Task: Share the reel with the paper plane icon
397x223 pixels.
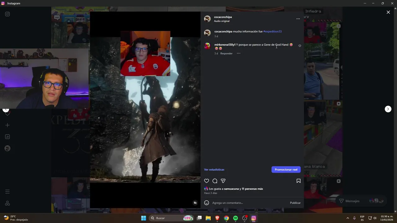Action: tap(223, 181)
